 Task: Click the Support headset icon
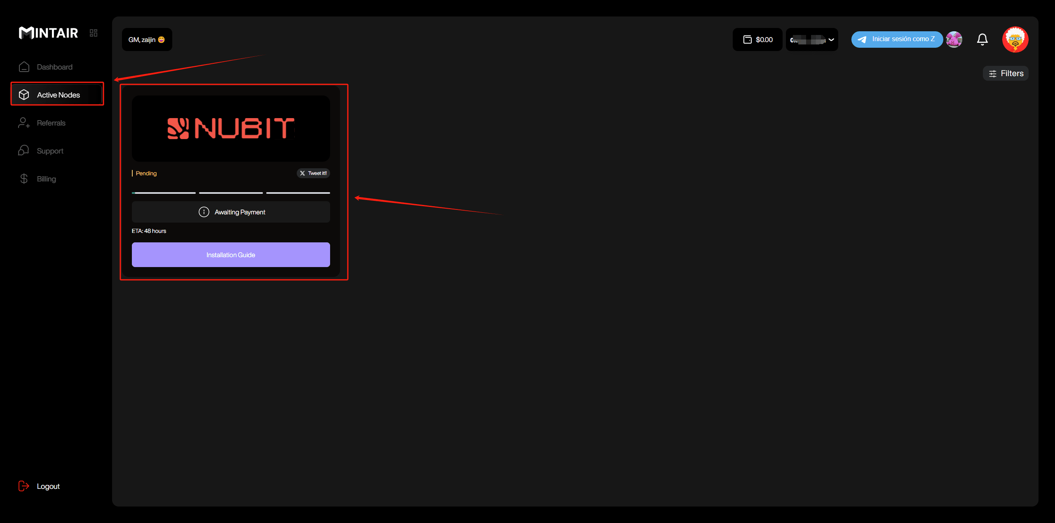pos(23,151)
